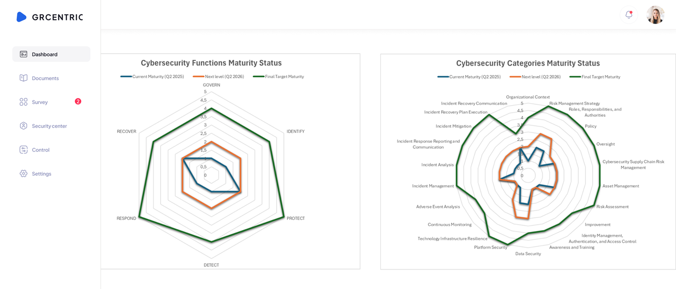Open the Dashboard menu item

pyautogui.click(x=45, y=54)
